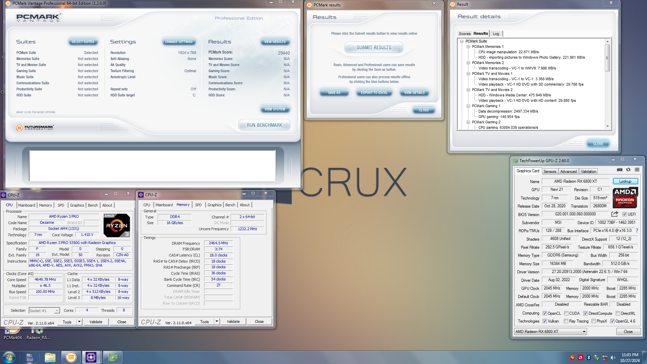Switch to CPU-Z taskbar button
The width and height of the screenshot is (647, 364).
[91, 357]
